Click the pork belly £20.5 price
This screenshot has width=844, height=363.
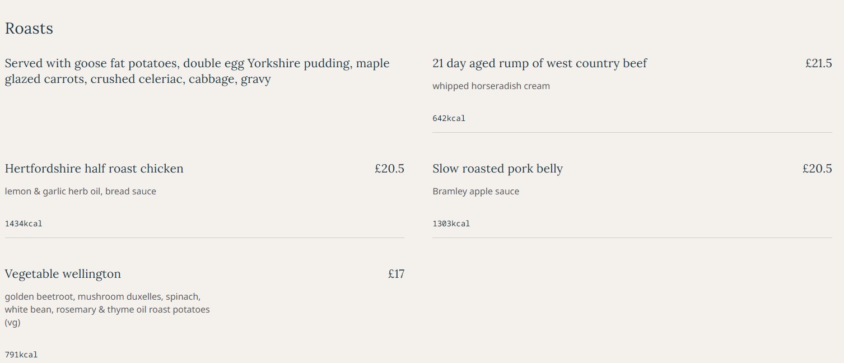tap(817, 169)
